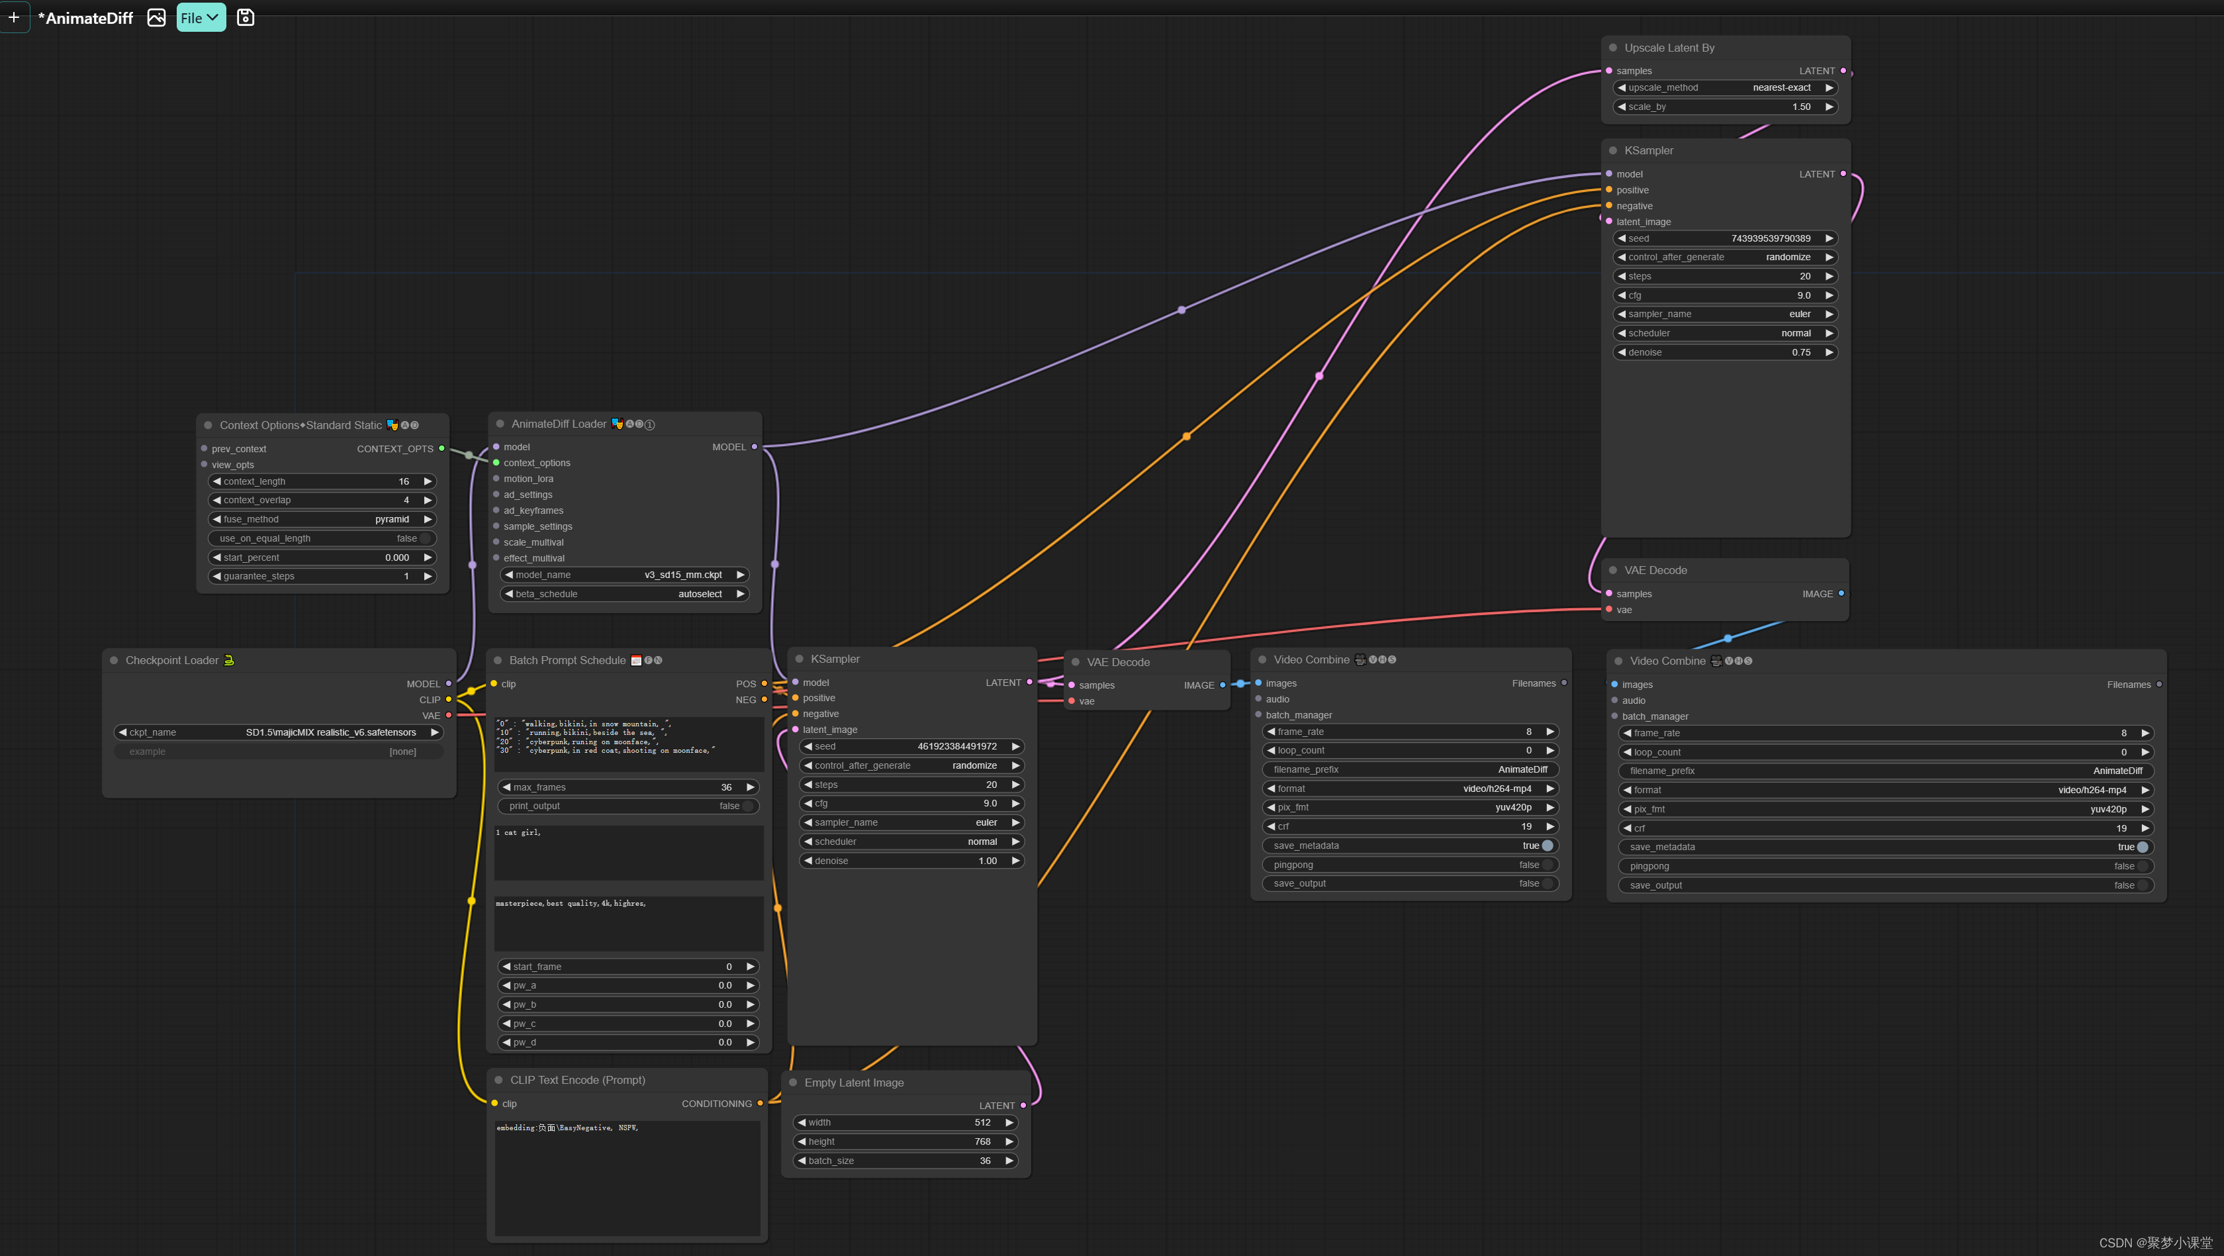
Task: Increase guarantee_steps with its right arrow
Action: coord(428,576)
